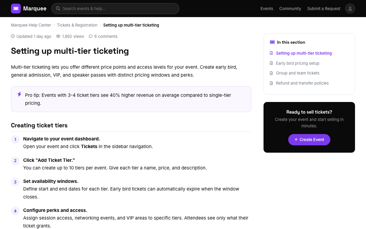Focus the Search events & help field
366x229 pixels.
click(115, 9)
